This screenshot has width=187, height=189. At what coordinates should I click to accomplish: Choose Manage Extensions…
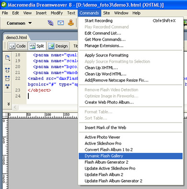[x=131, y=46]
